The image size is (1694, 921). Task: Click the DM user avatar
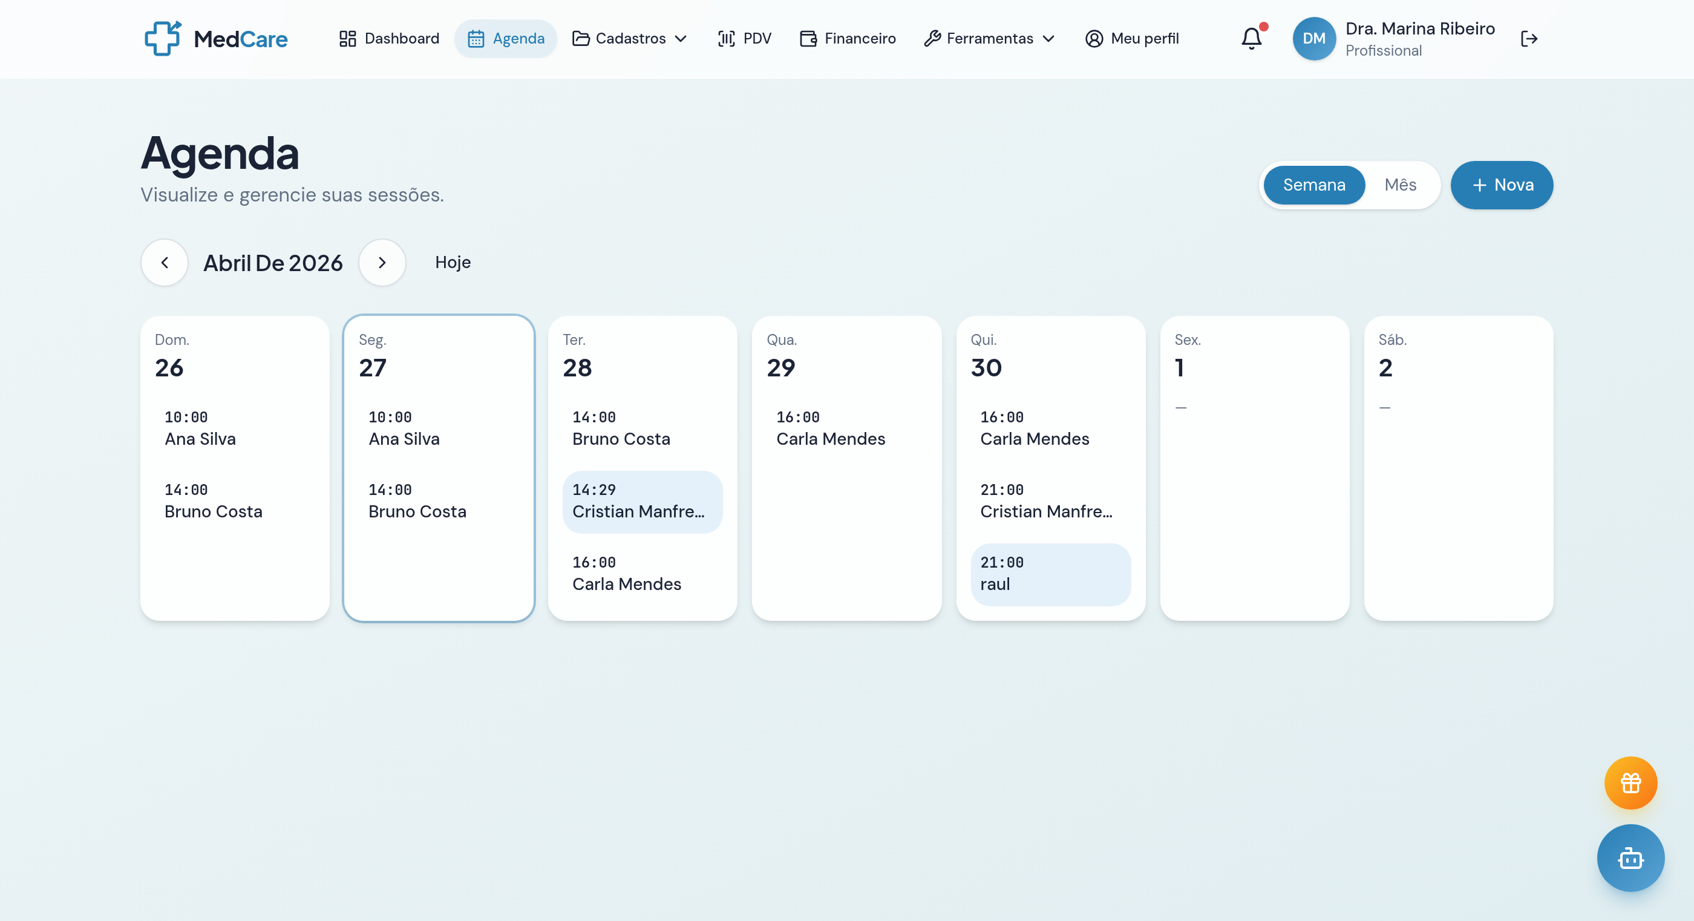coord(1313,38)
